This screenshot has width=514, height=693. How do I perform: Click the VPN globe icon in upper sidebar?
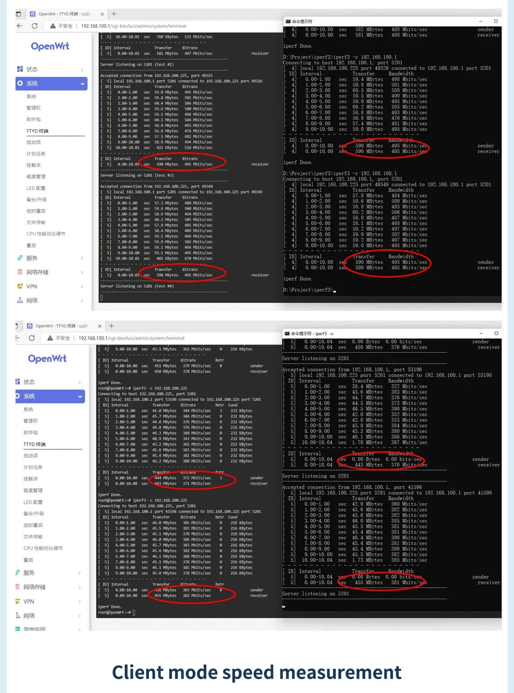pyautogui.click(x=20, y=286)
